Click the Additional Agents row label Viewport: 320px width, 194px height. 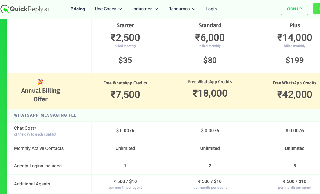[x=32, y=184]
